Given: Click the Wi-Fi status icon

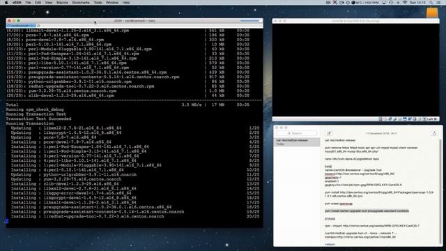Looking at the screenshot, I should tap(405, 3).
